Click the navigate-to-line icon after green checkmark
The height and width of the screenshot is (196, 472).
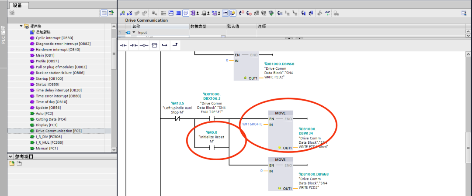[280, 13]
